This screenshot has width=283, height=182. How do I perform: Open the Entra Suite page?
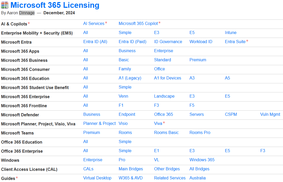tap(235, 42)
